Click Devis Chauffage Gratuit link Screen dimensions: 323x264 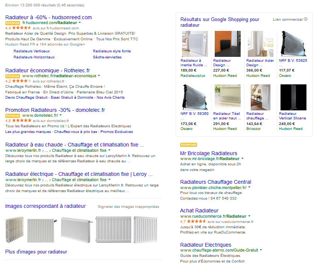click(26, 97)
